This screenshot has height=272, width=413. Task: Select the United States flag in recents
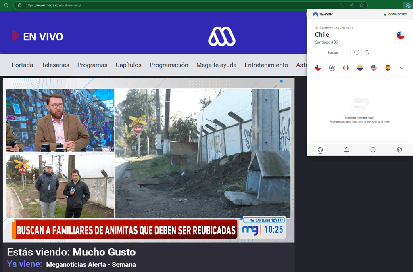tap(374, 68)
